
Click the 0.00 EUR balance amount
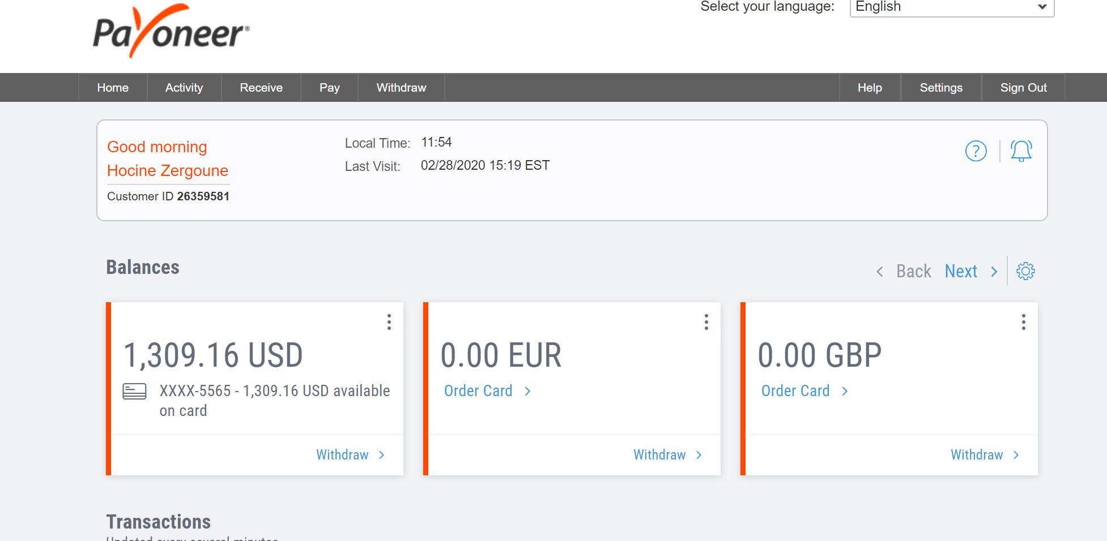pos(501,355)
